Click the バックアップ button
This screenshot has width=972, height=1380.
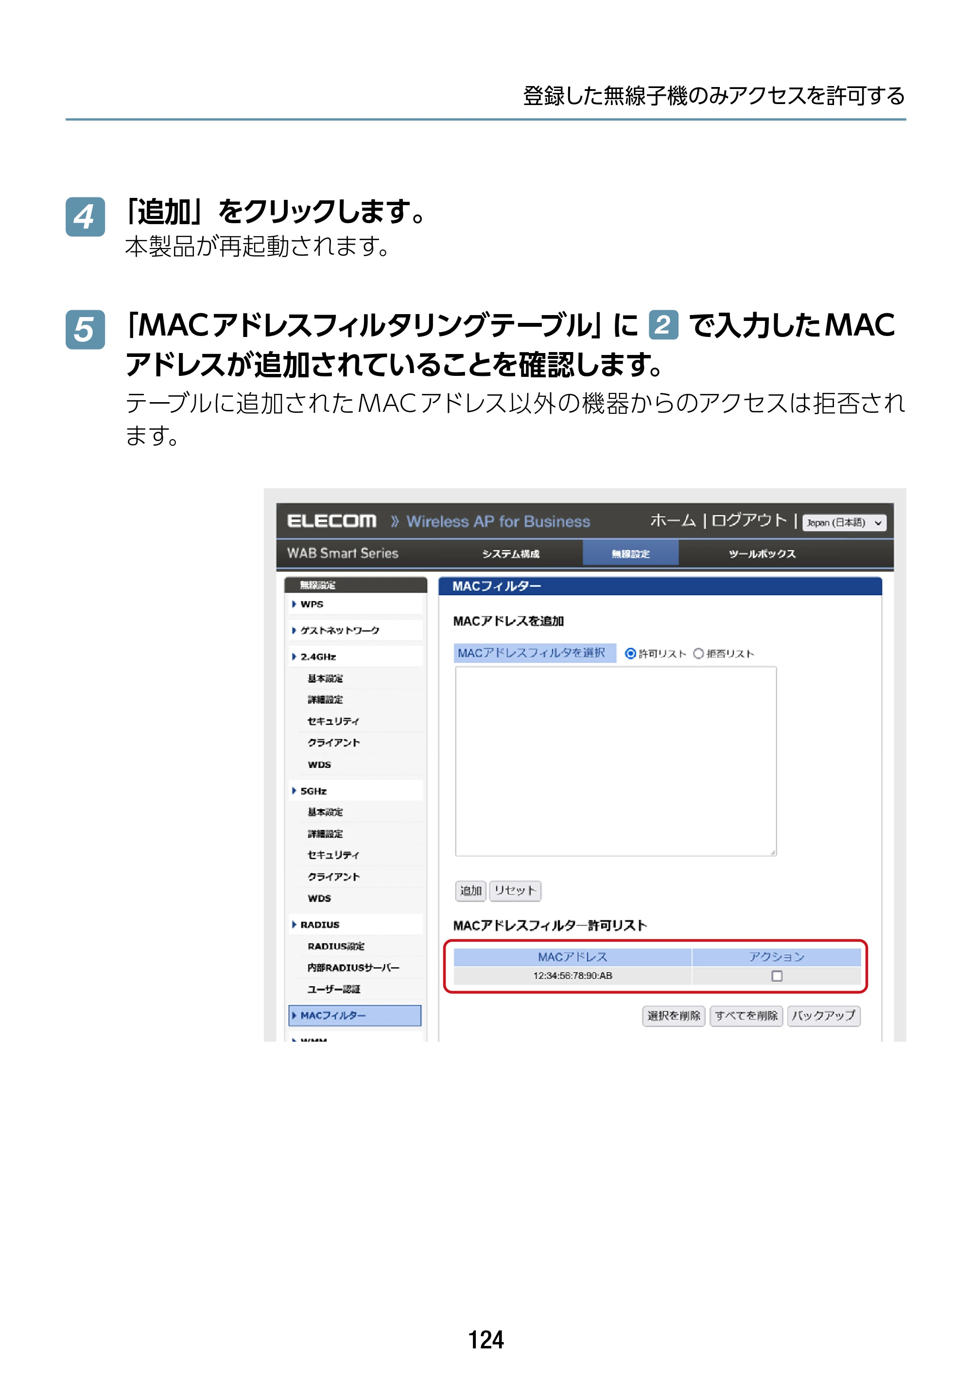point(824,1016)
